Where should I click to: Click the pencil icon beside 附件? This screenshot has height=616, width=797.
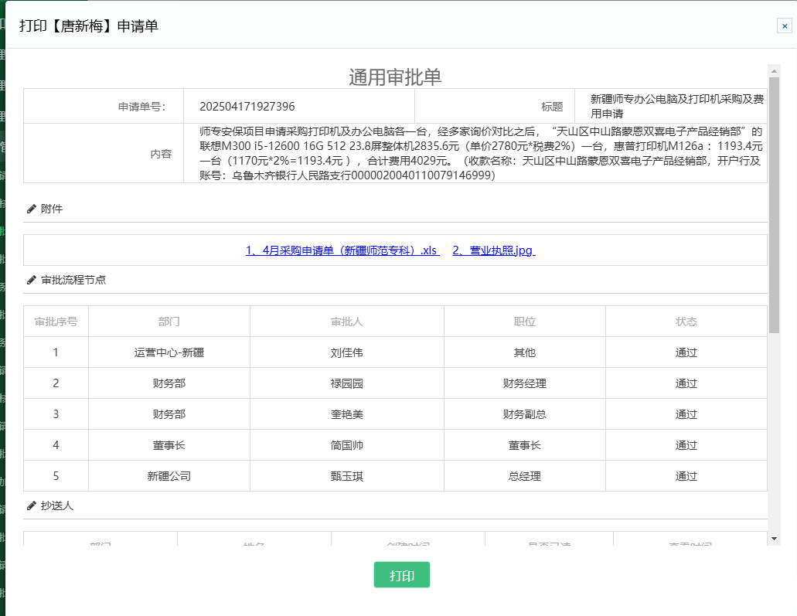pos(32,209)
